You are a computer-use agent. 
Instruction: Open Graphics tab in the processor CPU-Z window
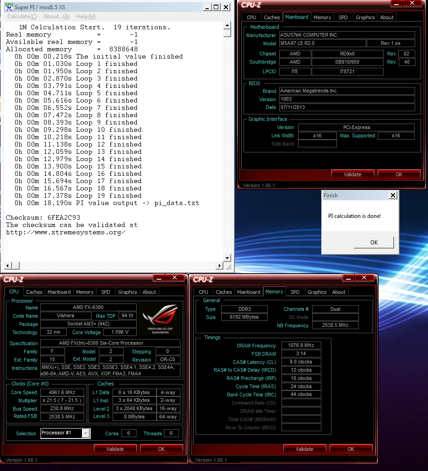(127, 292)
